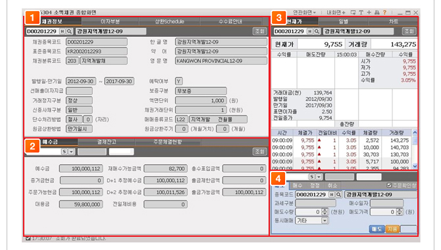Click the 체결량 cell 5,717
Viewport: 441px width, 250px height.
[x=373, y=162]
